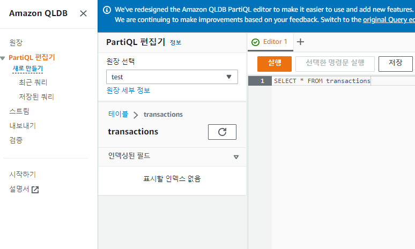Close the Amazon QLDB sidebar panel
The image size is (415, 249).
[x=83, y=13]
